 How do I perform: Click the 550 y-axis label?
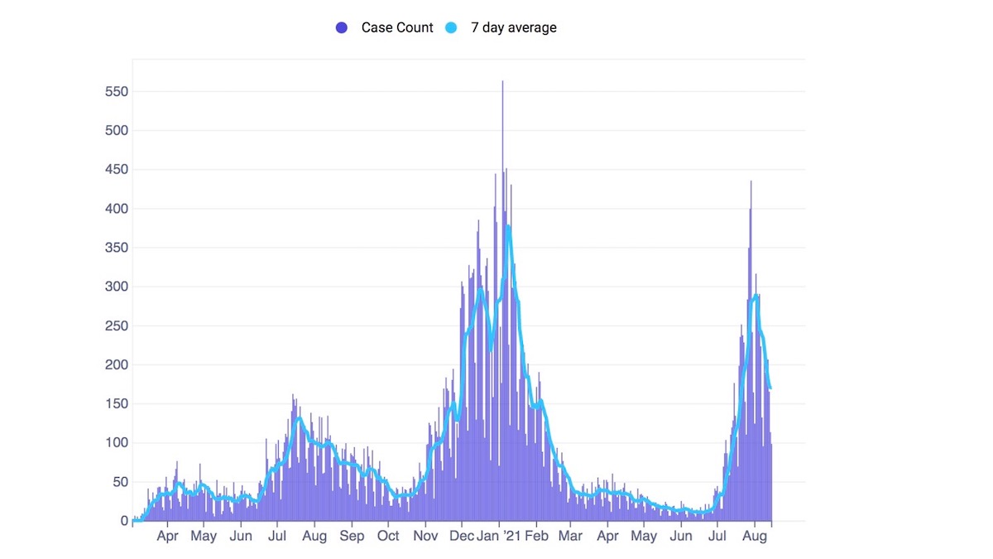tap(116, 91)
